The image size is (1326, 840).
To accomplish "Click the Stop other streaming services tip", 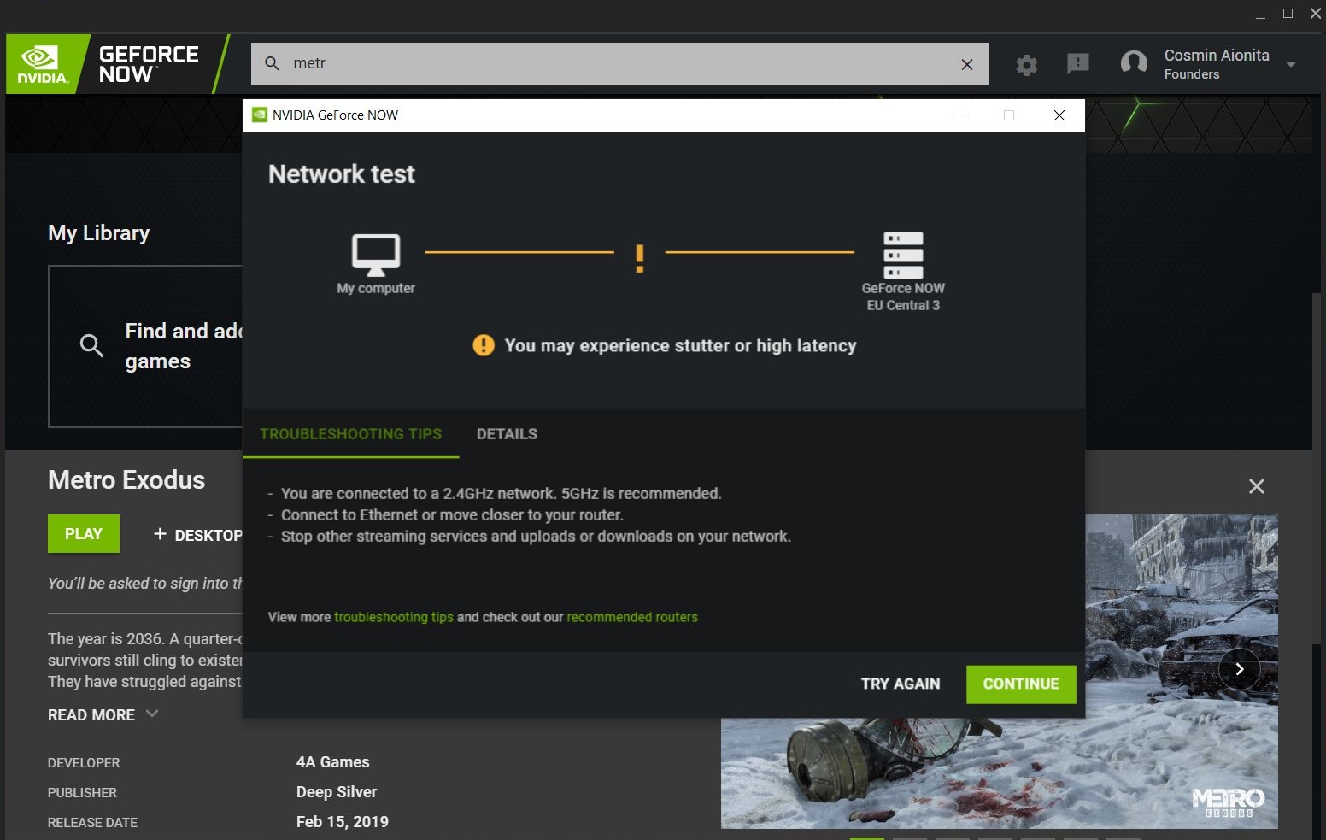I will pos(536,536).
